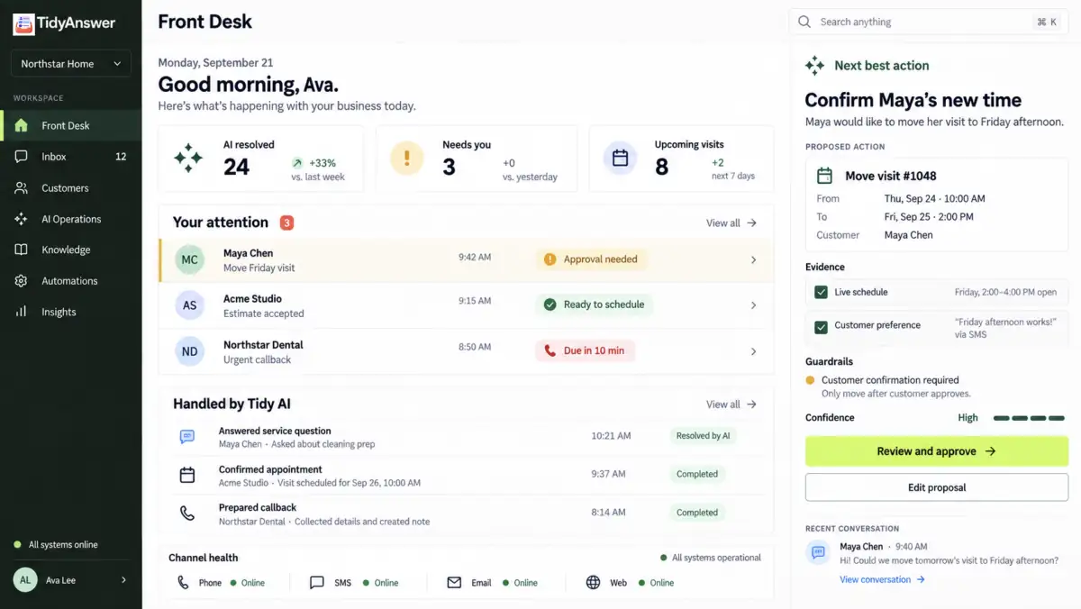
Task: Click the MC avatar for Maya Chen
Action: click(189, 259)
